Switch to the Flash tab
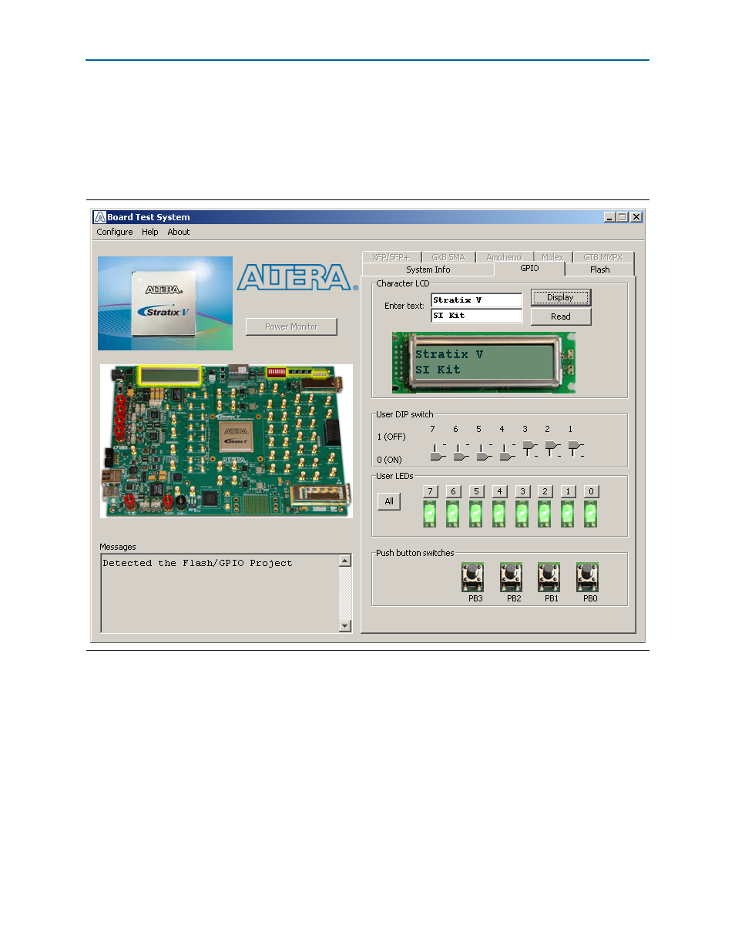This screenshot has width=735, height=951. 599,270
